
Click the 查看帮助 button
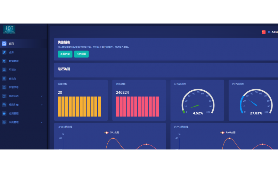[x=65, y=54]
